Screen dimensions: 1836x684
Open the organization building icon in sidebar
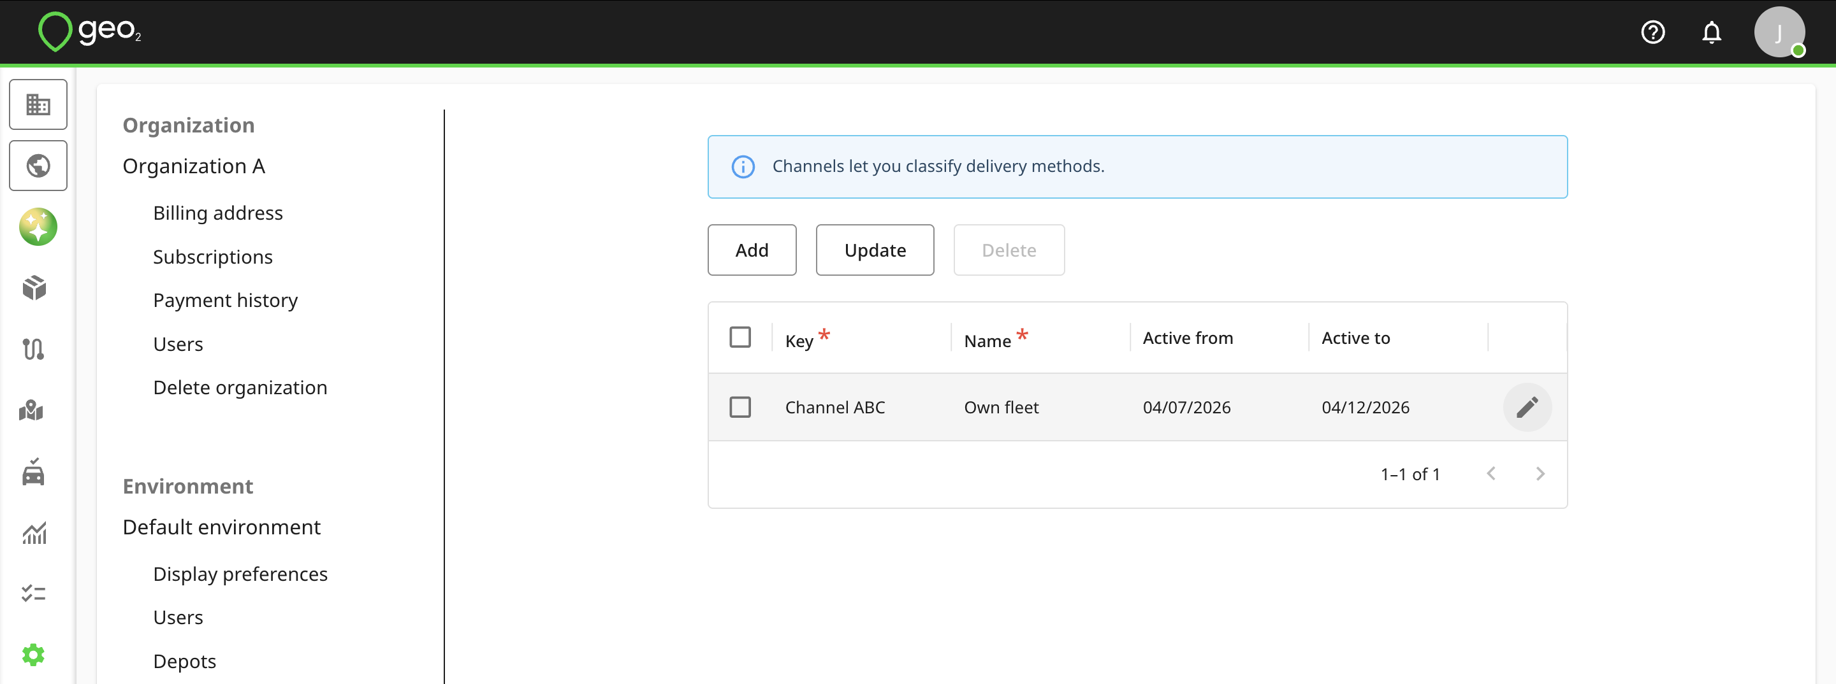[38, 104]
